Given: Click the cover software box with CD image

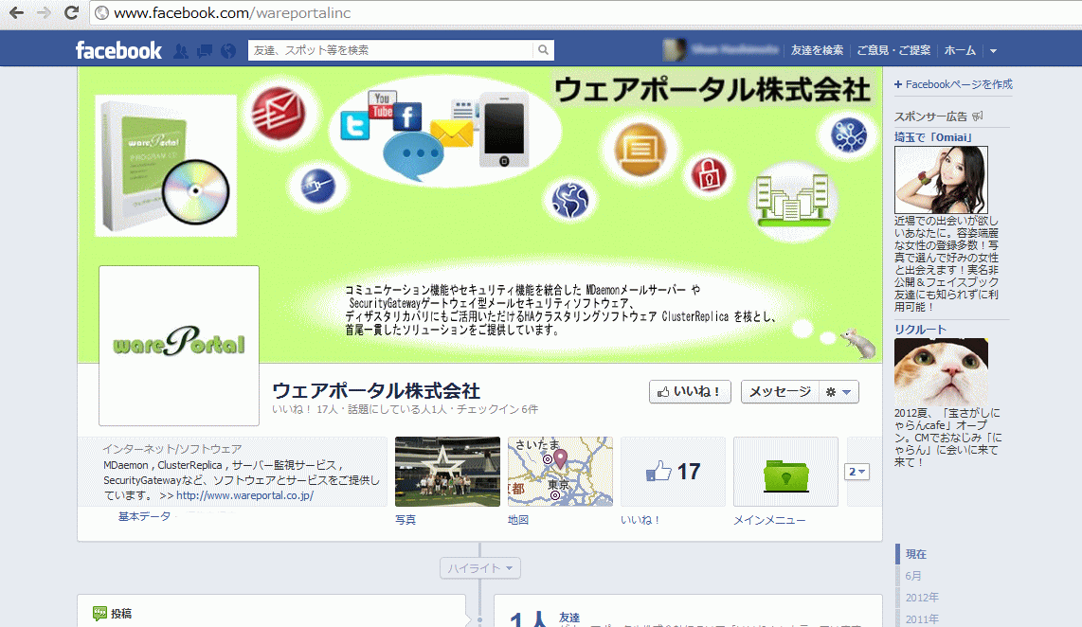Looking at the screenshot, I should click(166, 167).
